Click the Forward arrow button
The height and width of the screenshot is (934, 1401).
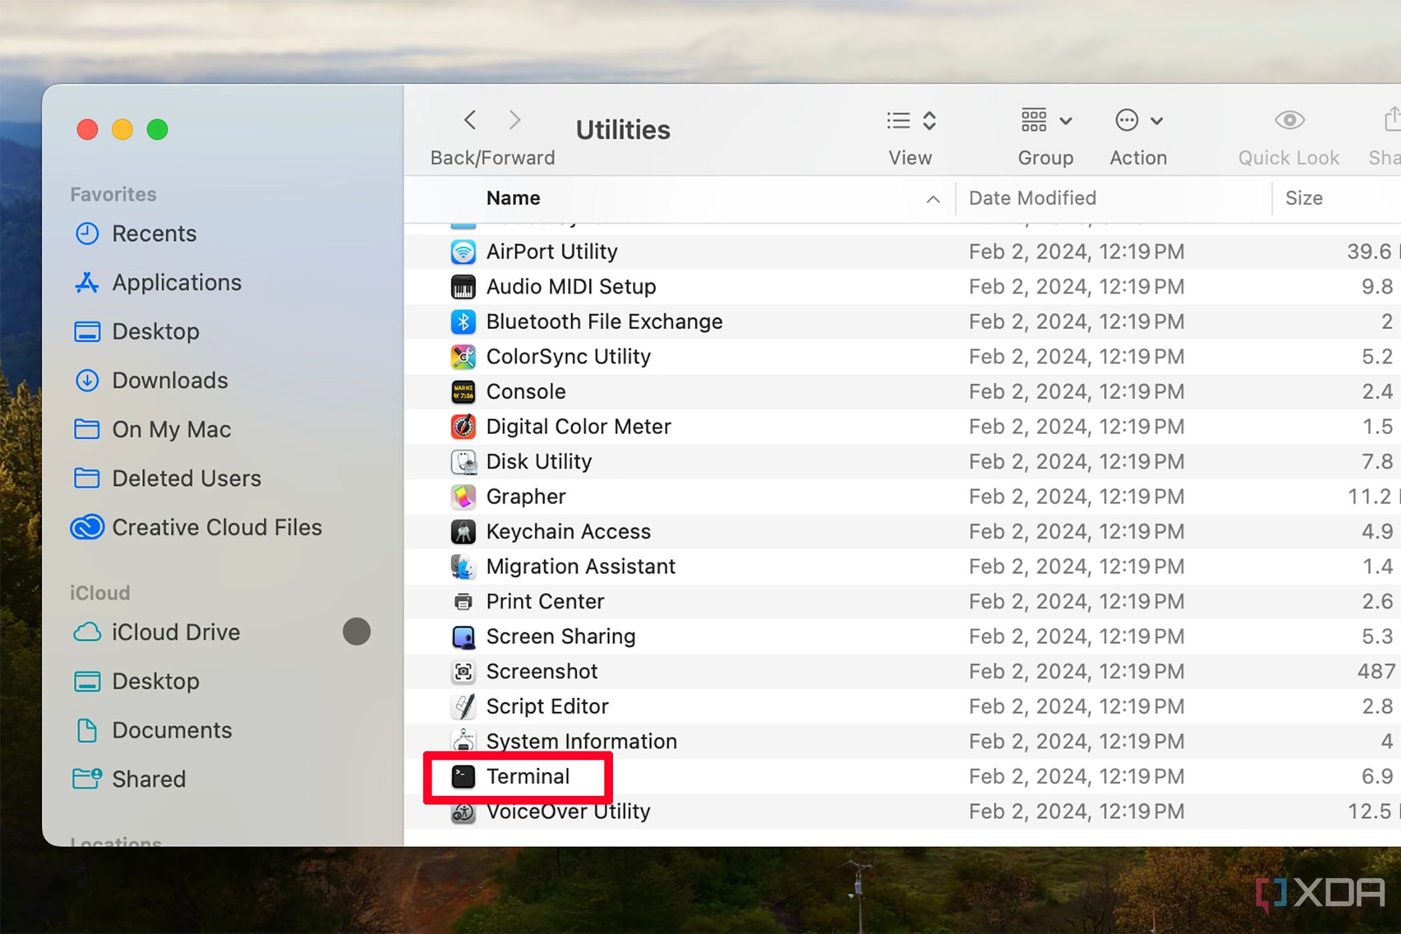[514, 120]
